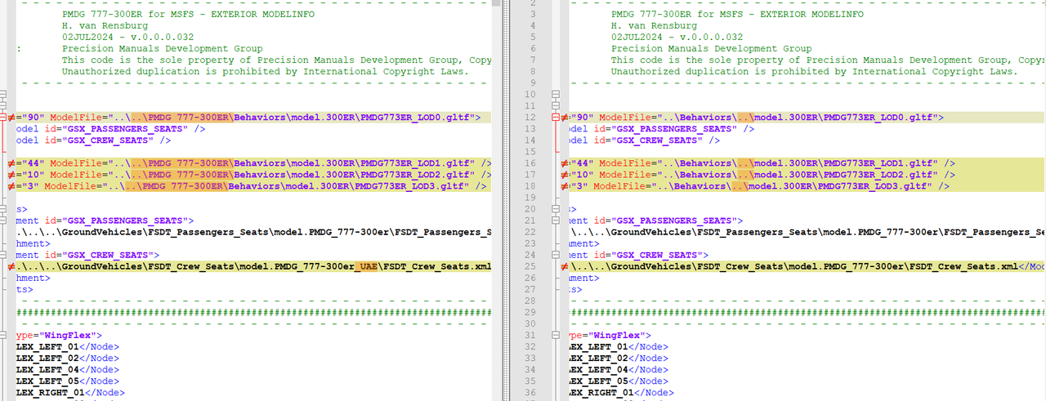Click the left pane vertical scrollbar
This screenshot has width=1046, height=401.
tap(497, 200)
